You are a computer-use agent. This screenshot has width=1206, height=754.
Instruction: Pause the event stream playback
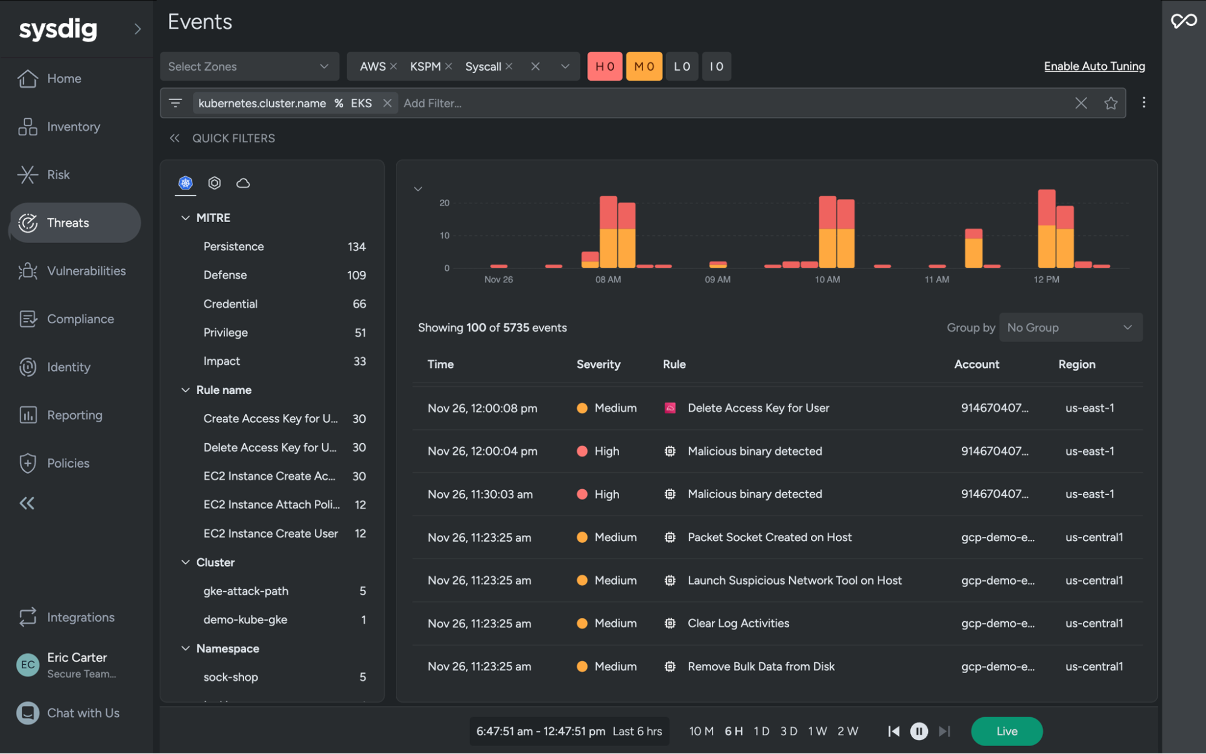(x=918, y=731)
